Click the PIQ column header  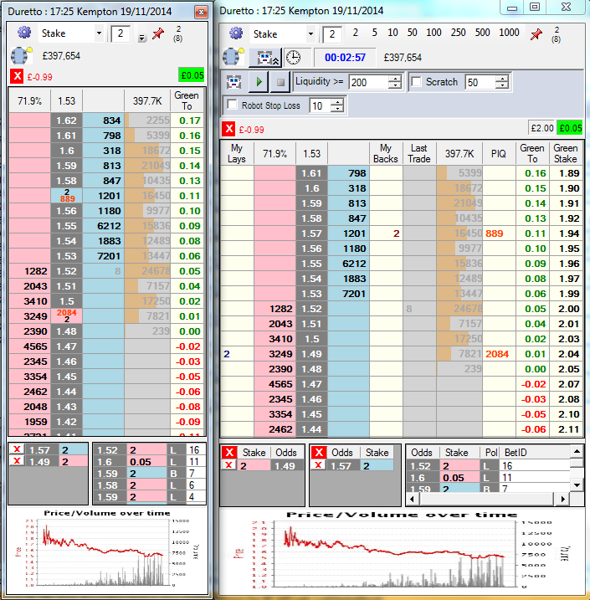[499, 153]
